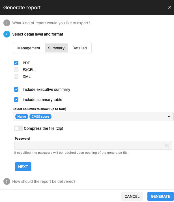Viewport: 174px width, 202px height.
Task: Click the CVSS score column chip
Action: (40, 117)
